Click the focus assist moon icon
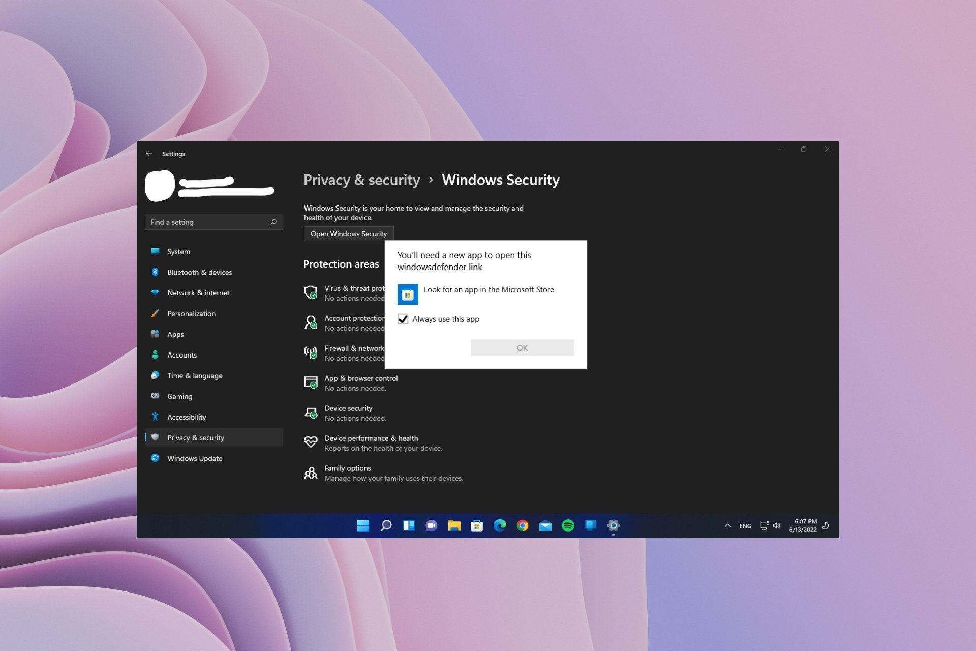This screenshot has height=651, width=976. point(826,526)
